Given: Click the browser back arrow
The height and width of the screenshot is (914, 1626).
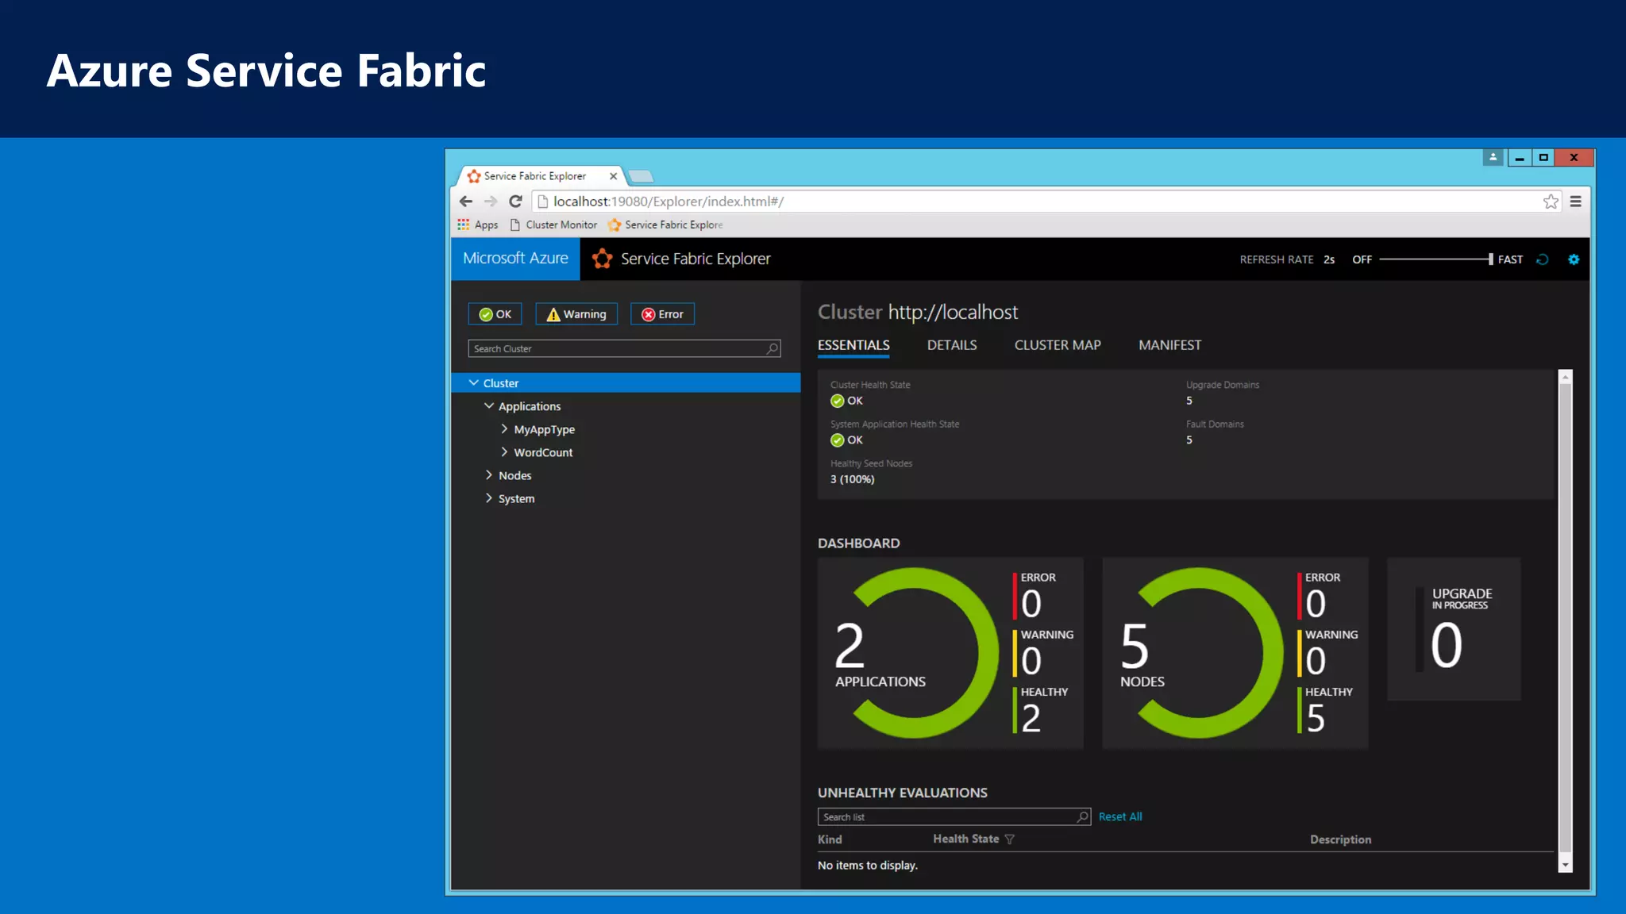Looking at the screenshot, I should click(466, 202).
